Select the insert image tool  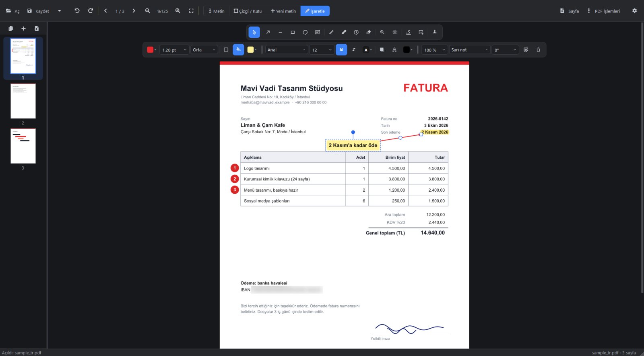[421, 32]
